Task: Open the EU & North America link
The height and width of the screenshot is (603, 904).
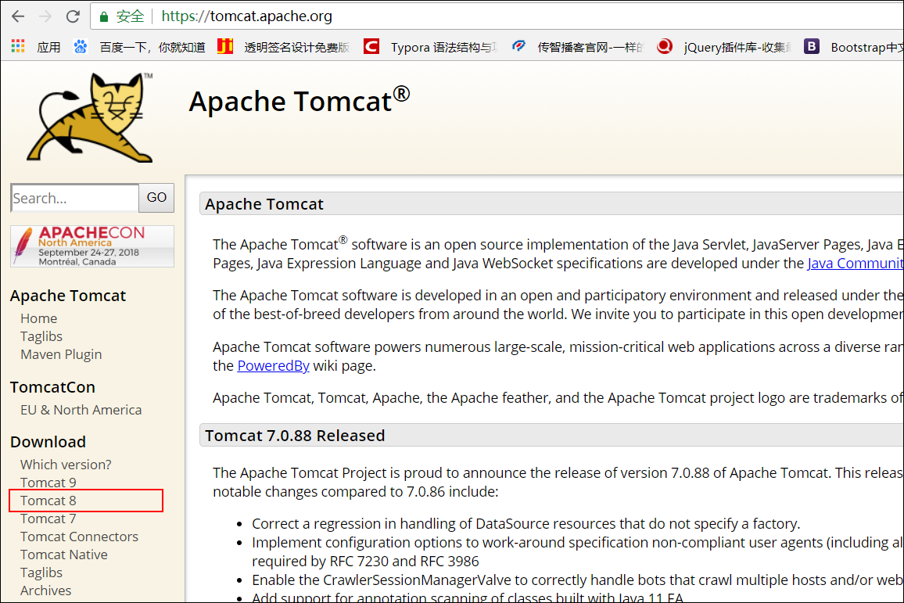Action: coord(81,410)
